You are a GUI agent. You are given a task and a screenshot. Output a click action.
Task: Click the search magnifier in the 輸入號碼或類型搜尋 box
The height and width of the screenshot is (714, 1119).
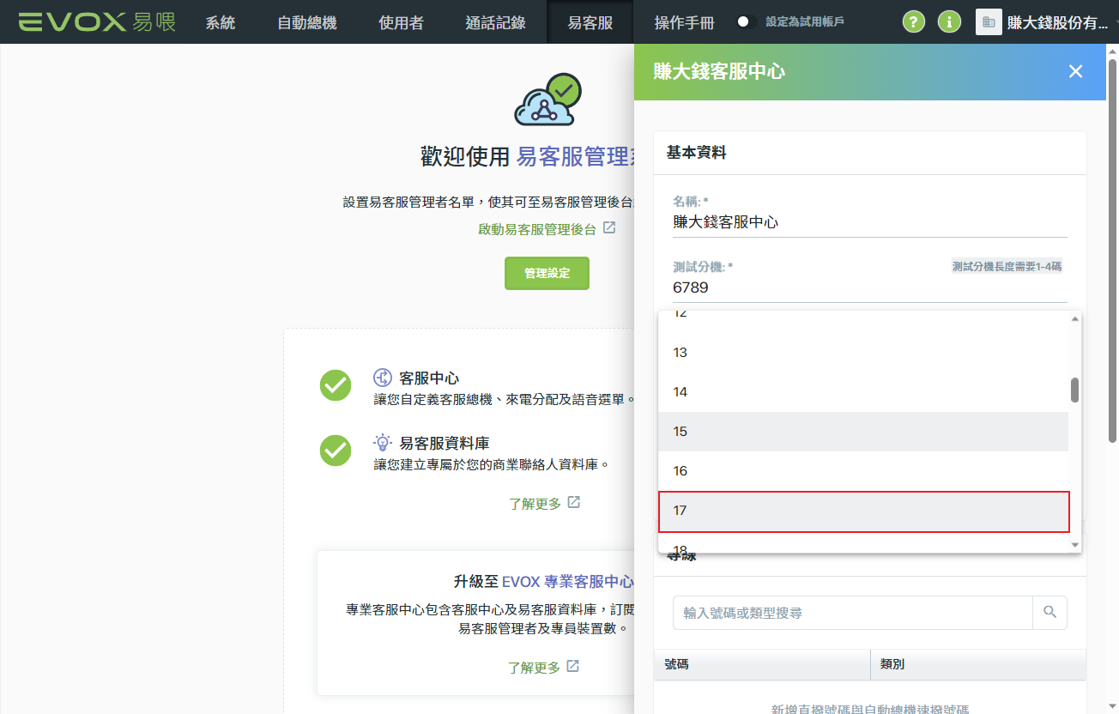[1049, 613]
